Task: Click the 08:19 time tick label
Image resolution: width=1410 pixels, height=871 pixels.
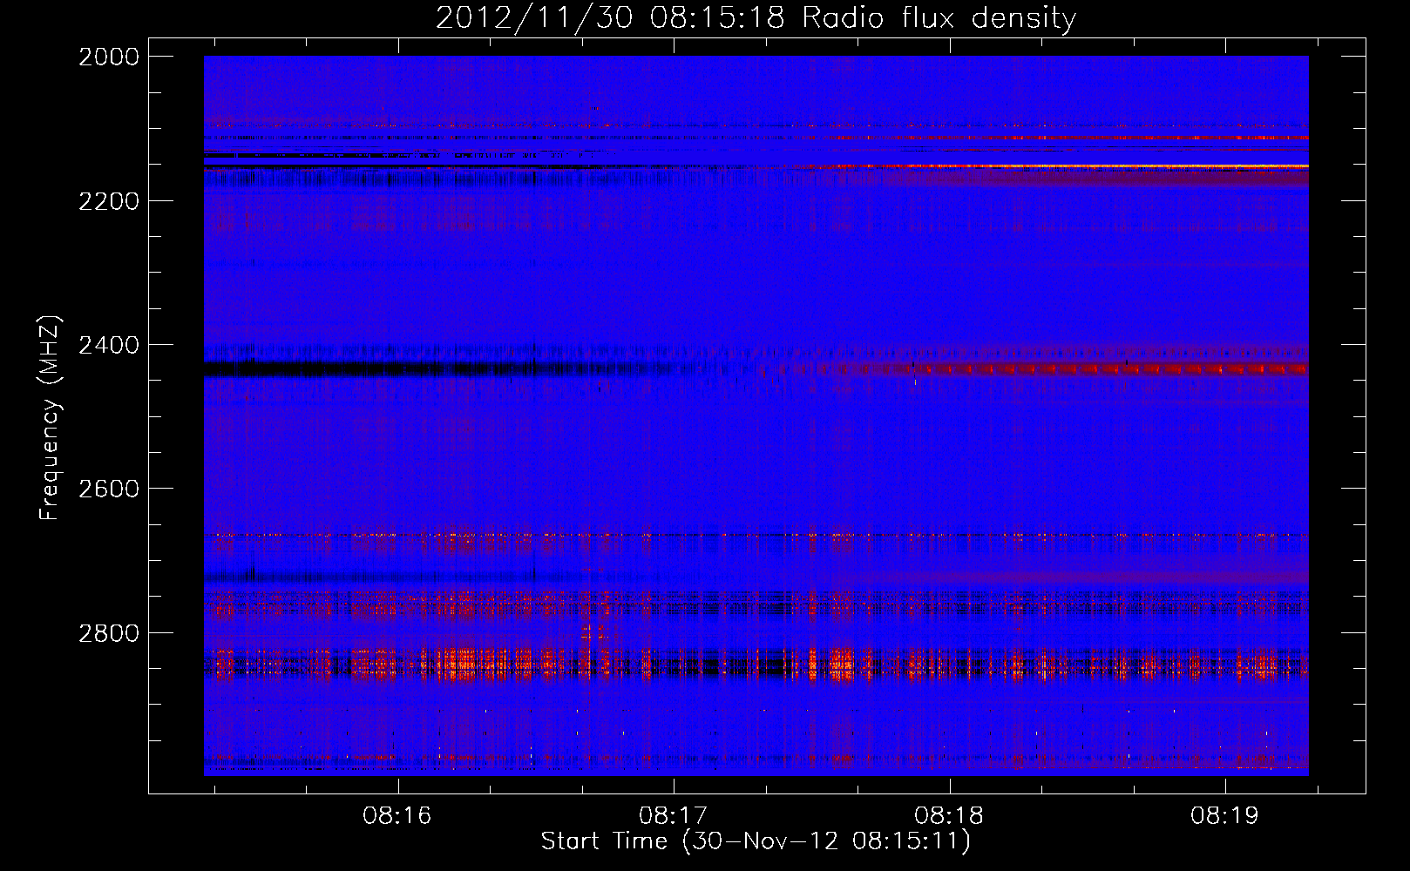Action: [x=1225, y=815]
